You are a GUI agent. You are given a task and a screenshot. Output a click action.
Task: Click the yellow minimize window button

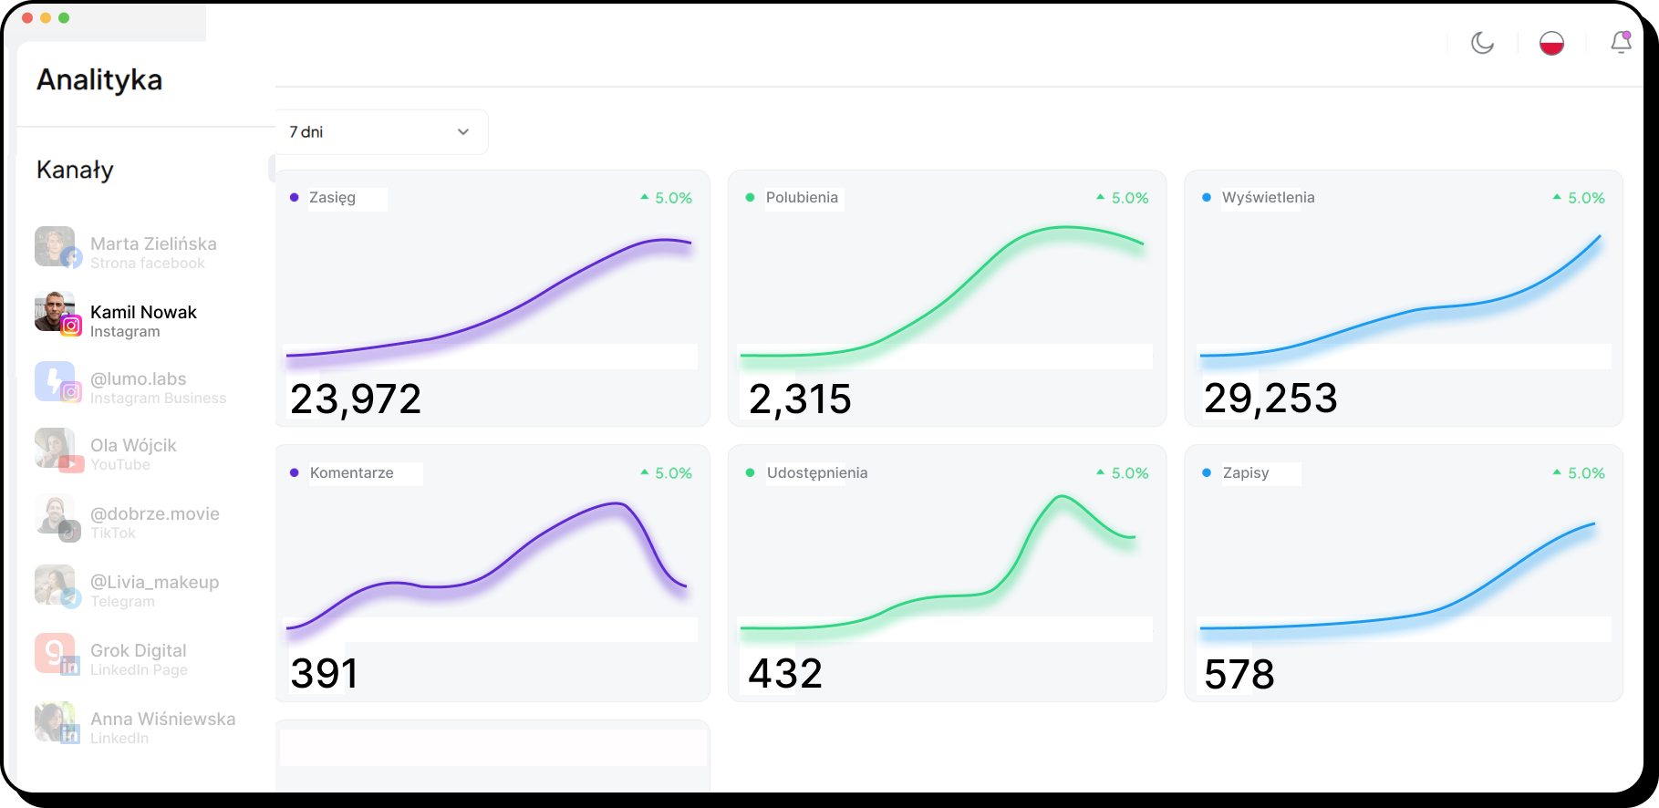pos(46,17)
